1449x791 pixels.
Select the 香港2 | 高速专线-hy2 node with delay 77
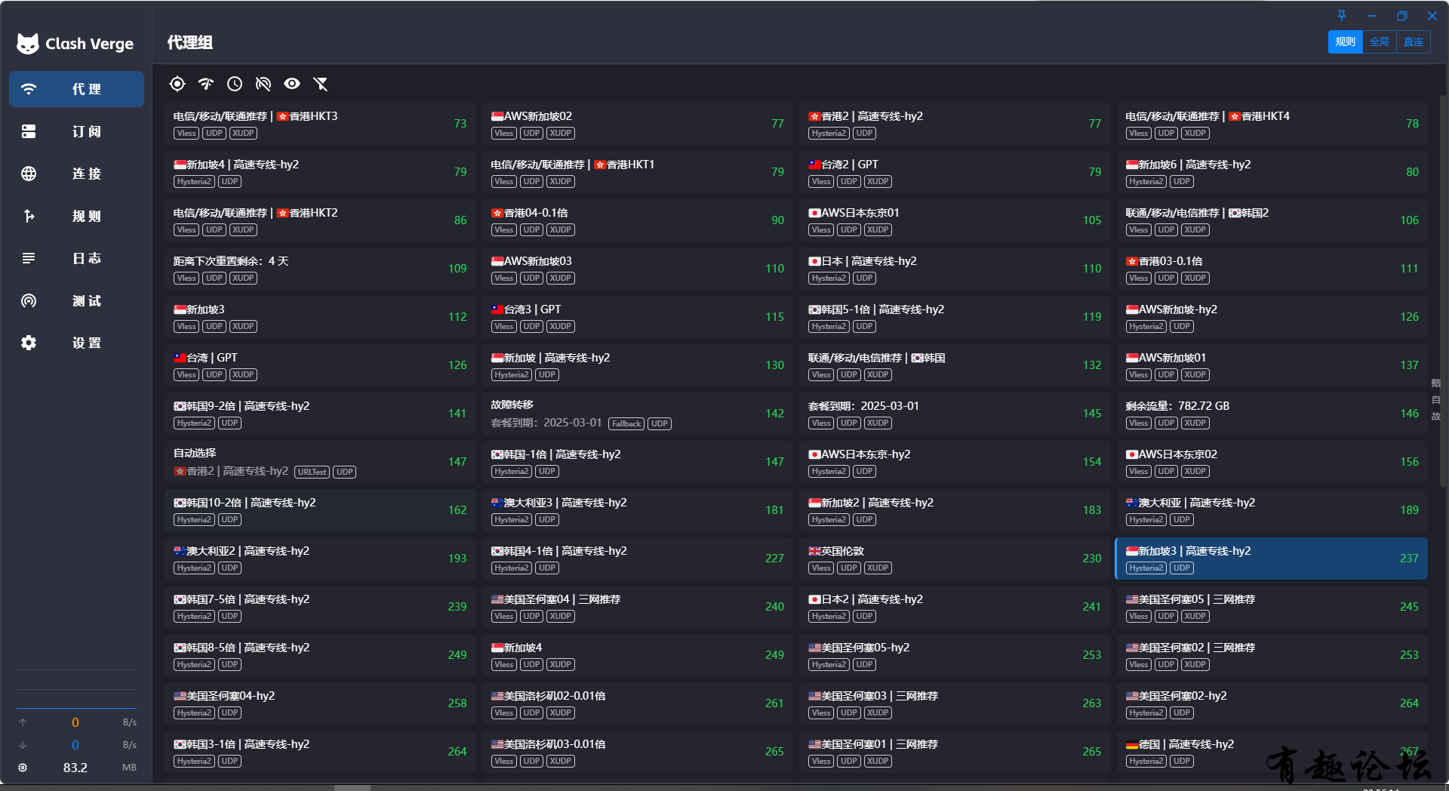(x=955, y=124)
